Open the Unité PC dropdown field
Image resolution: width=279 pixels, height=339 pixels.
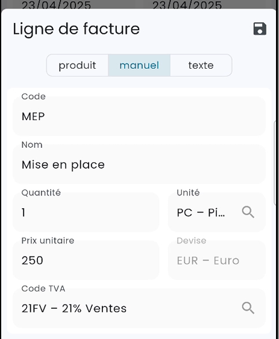(x=216, y=212)
